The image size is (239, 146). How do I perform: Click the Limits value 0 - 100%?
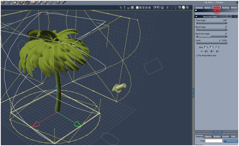coord(223,41)
